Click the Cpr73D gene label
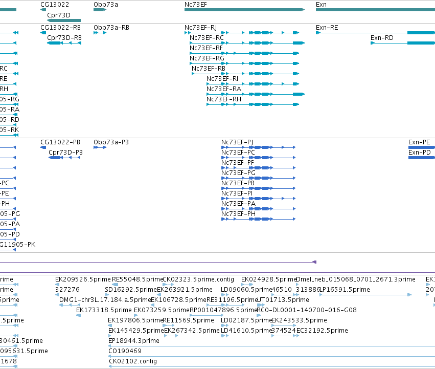The width and height of the screenshot is (435, 369). (x=59, y=15)
